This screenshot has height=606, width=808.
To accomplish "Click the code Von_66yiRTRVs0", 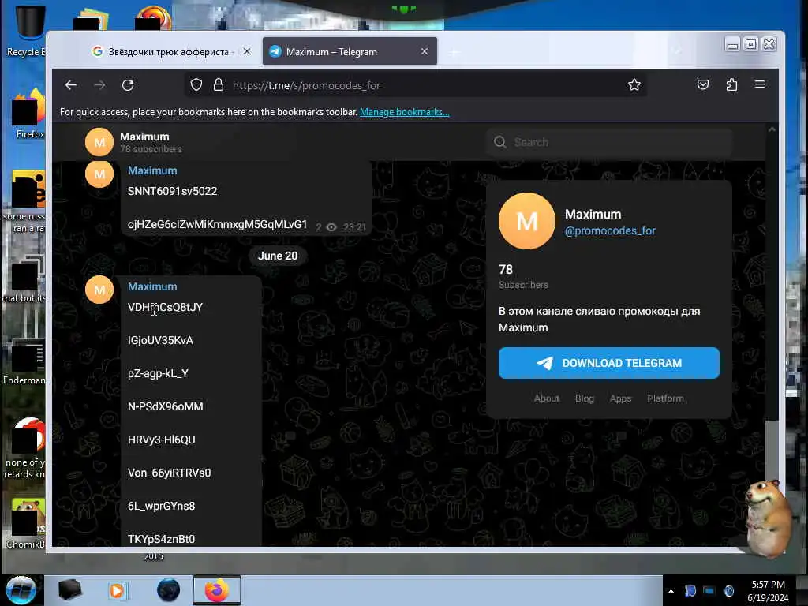I will click(169, 473).
